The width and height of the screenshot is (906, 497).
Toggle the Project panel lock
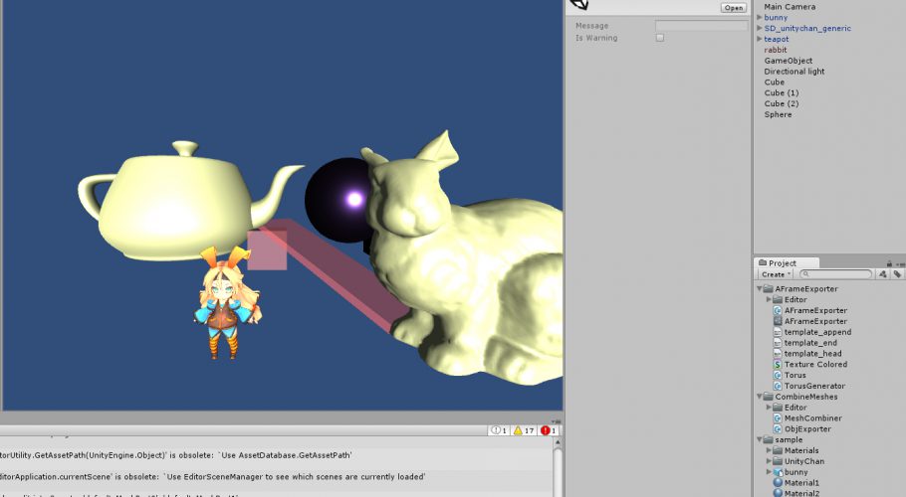(x=890, y=263)
